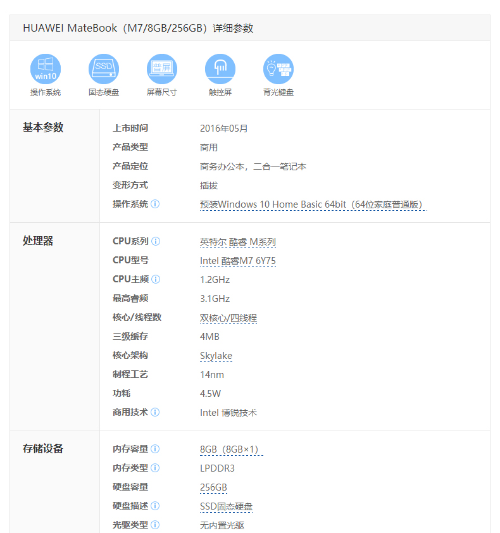Image resolution: width=500 pixels, height=533 pixels.
Task: Click the 触控屏 touchscreen icon
Action: click(x=220, y=69)
